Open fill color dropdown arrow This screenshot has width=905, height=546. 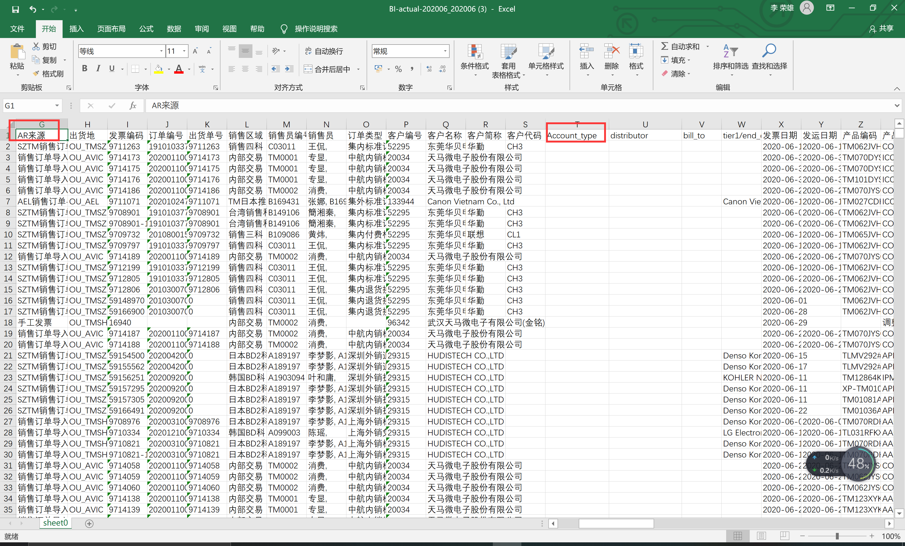(x=169, y=69)
